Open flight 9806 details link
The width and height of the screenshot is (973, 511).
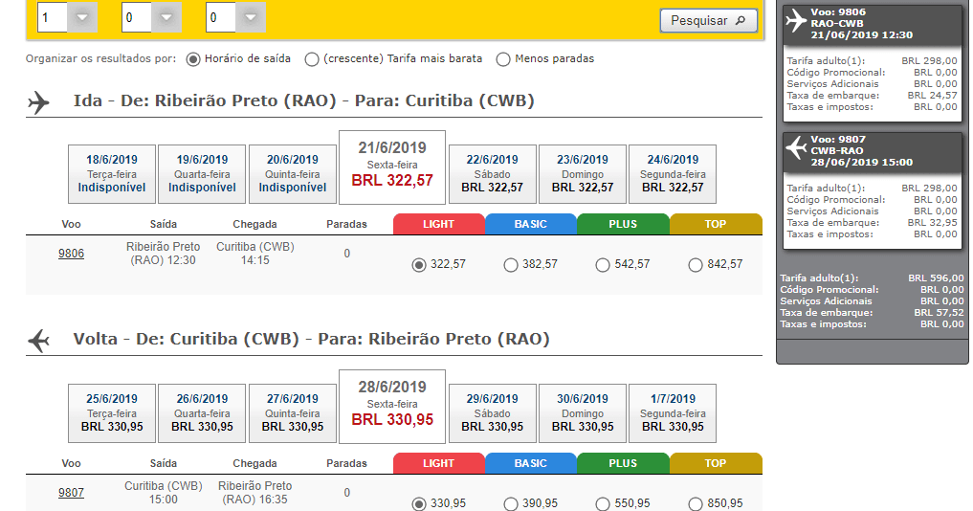(x=72, y=254)
